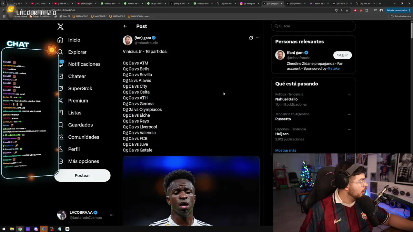Open the Gran DT bookmark

[x=65, y=16]
